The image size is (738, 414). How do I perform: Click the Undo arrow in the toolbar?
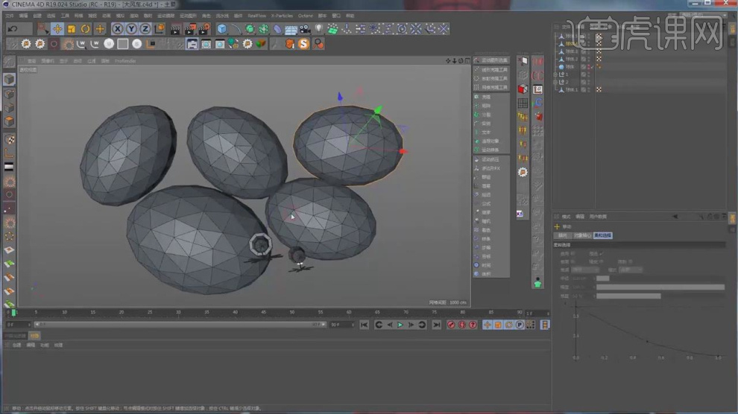coord(13,29)
